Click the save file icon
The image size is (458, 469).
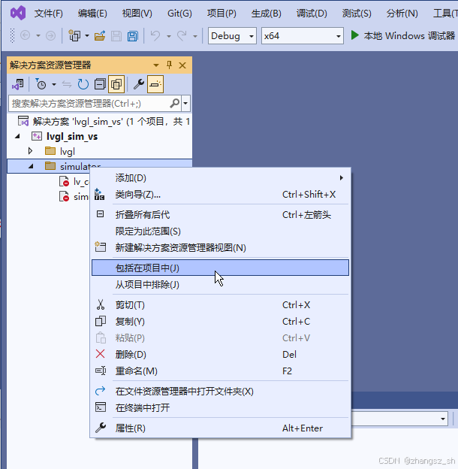click(116, 36)
